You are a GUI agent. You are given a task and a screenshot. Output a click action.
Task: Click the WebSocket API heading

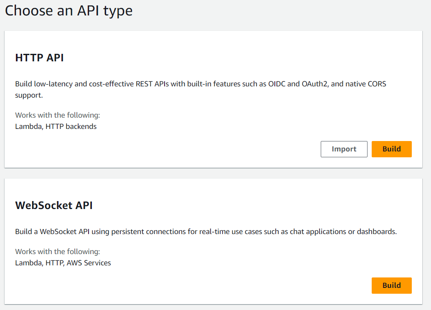[54, 205]
